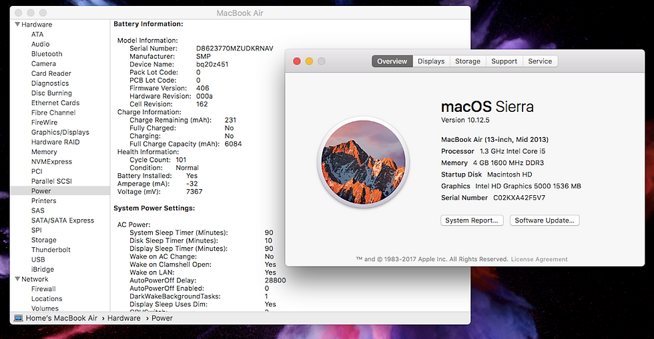
Task: Select SPI in the sidebar
Action: point(36,230)
